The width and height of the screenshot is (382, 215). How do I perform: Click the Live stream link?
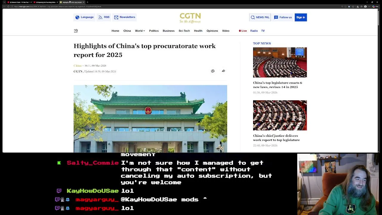243,31
